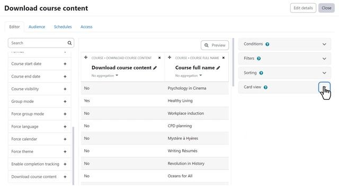Edit the Course full name column title
The height and width of the screenshot is (190, 339).
218,68
